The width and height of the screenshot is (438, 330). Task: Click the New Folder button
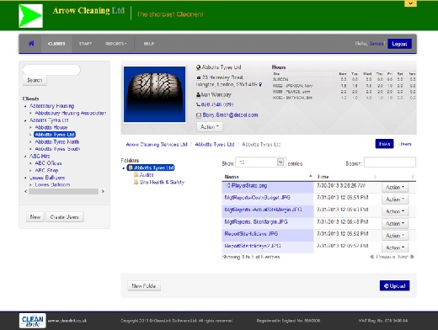(144, 285)
